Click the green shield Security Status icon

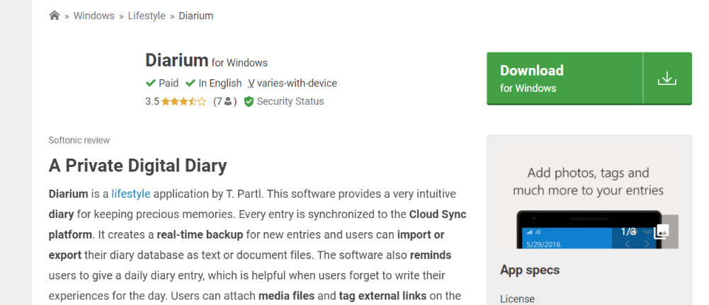click(249, 101)
